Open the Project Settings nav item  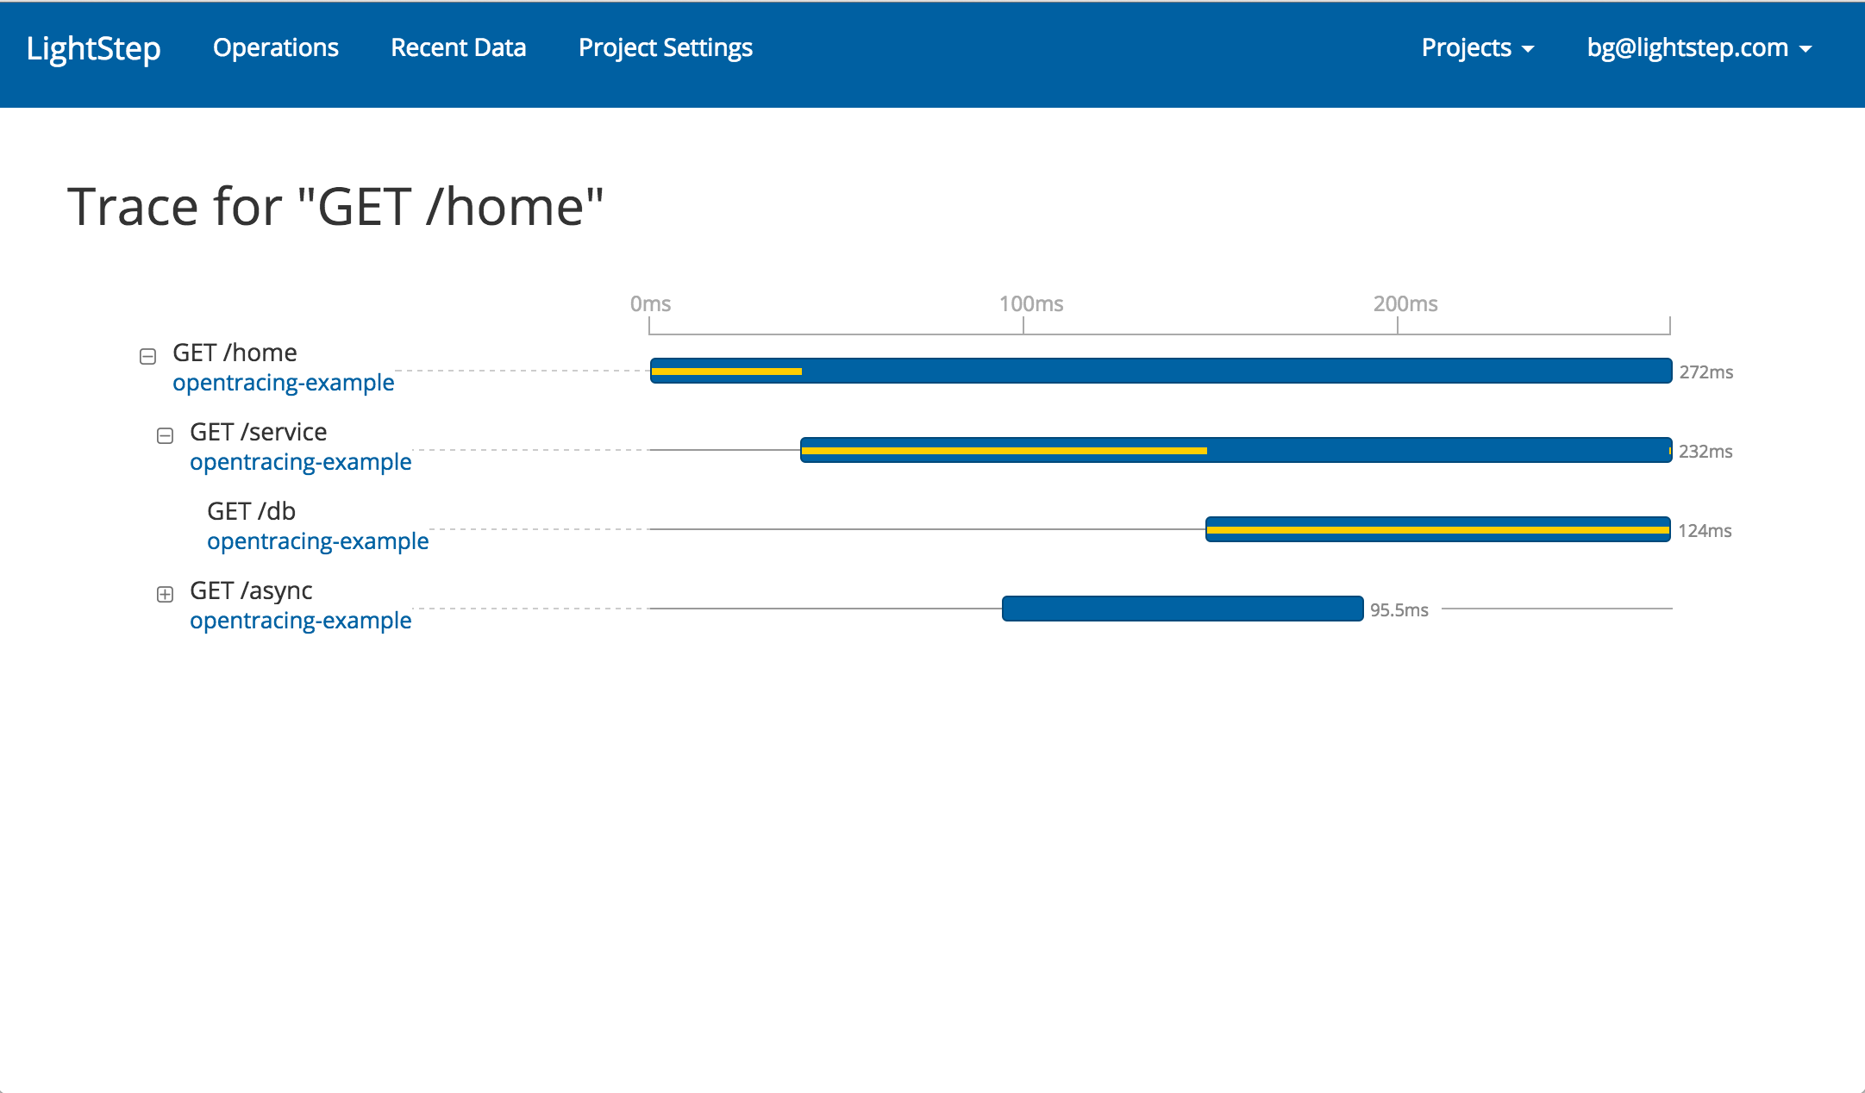click(x=665, y=48)
